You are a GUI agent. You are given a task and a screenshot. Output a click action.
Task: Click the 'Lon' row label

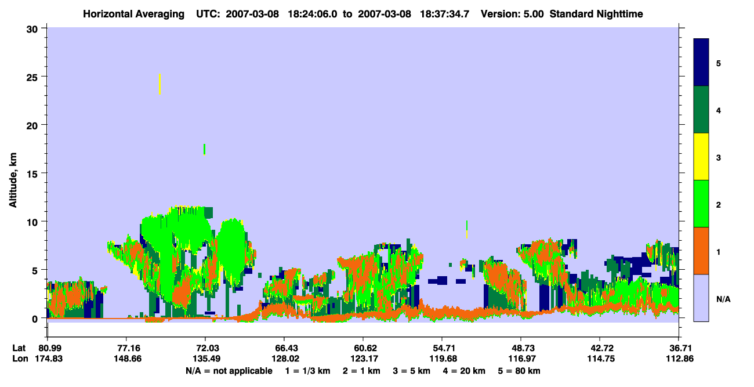[x=19, y=359]
